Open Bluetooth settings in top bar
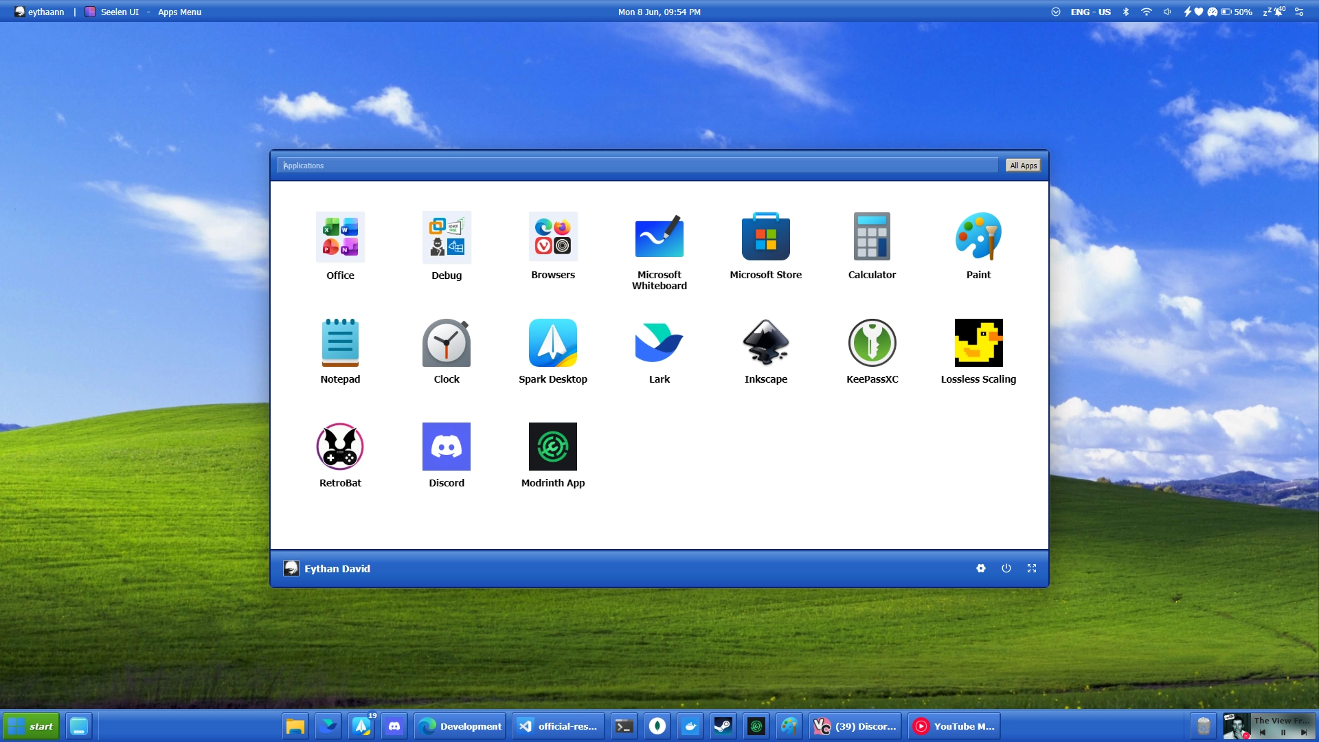1319x742 pixels. 1126,12
